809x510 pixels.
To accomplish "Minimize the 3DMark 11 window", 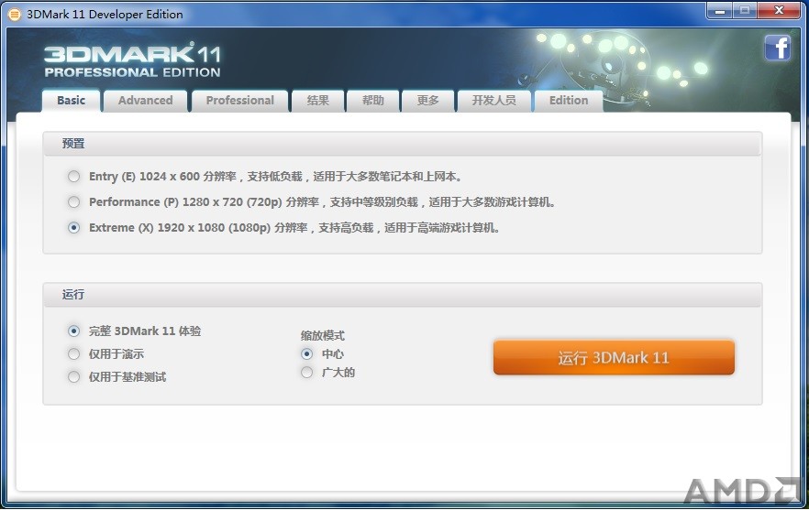I will (720, 11).
